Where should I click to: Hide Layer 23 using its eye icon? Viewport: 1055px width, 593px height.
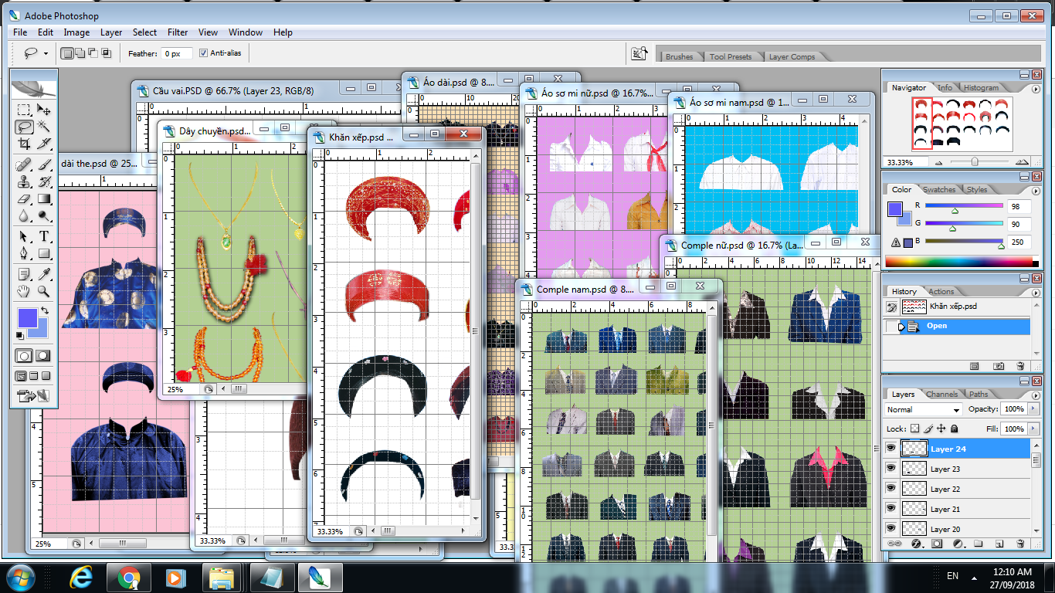pyautogui.click(x=890, y=469)
